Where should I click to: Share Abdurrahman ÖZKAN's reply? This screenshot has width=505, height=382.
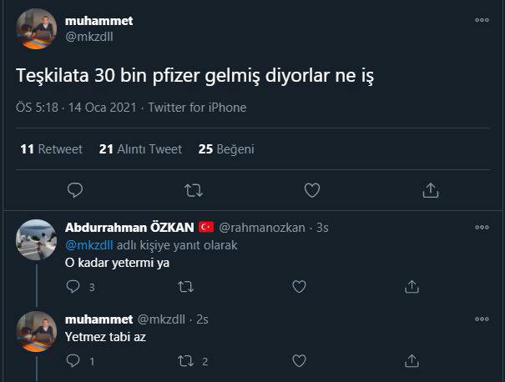point(412,286)
